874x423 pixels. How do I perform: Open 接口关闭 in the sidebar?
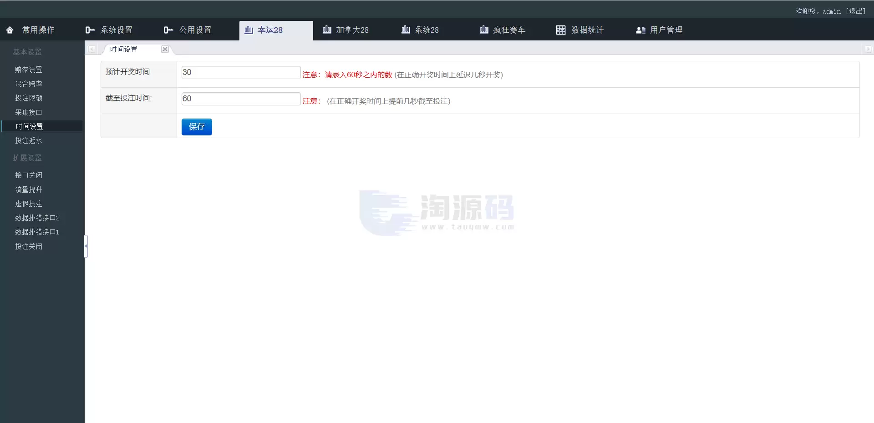coord(29,175)
